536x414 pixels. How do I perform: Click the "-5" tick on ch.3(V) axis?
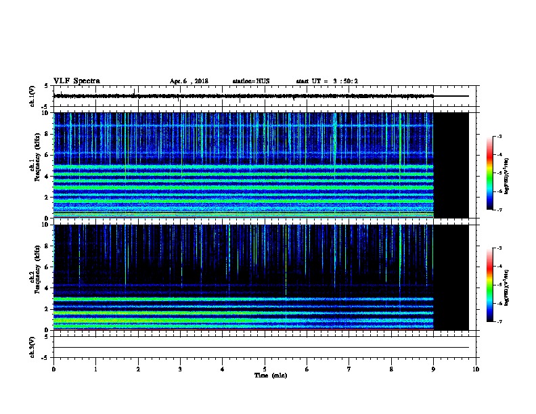(x=45, y=358)
